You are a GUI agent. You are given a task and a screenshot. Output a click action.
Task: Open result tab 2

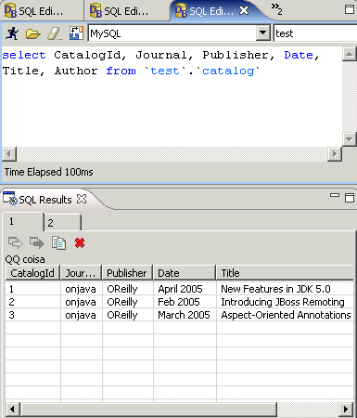(63, 222)
